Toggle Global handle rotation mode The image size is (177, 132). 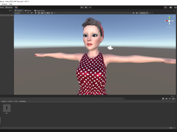9,7
